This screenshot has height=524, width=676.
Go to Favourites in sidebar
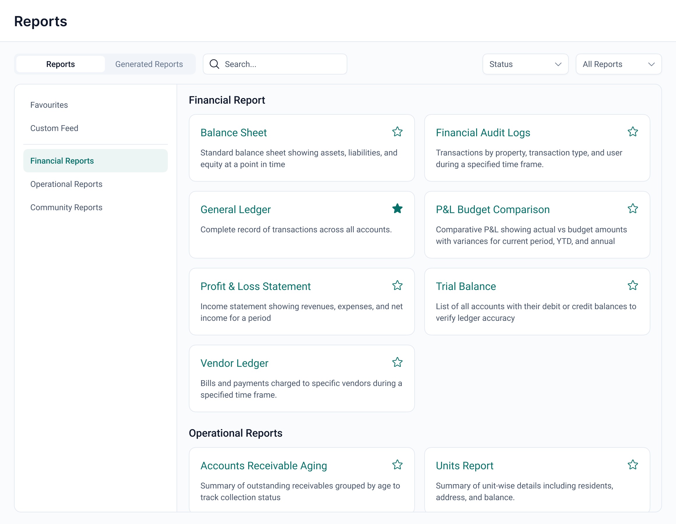pos(49,105)
